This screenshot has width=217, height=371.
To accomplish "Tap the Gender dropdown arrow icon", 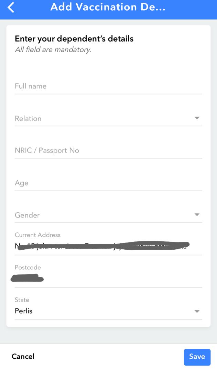I will coord(197,215).
